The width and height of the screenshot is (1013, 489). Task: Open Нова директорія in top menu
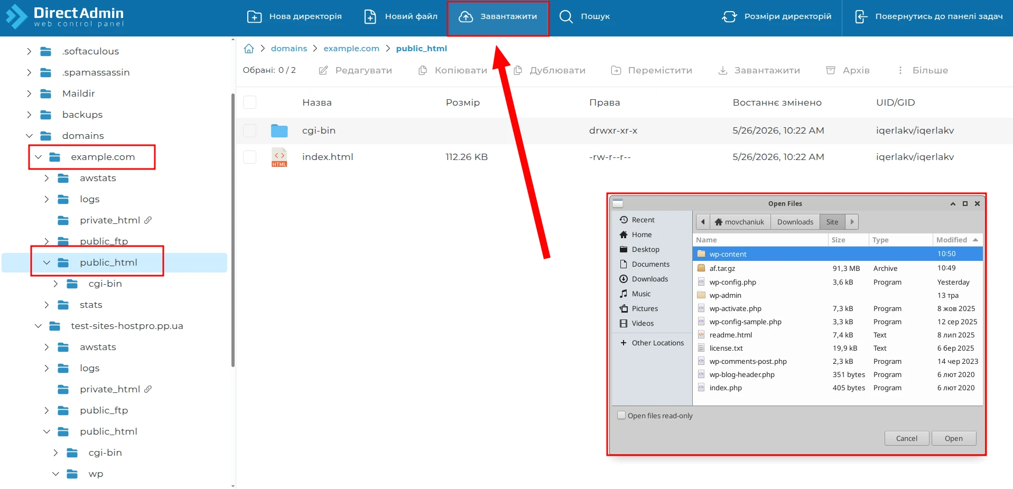[x=294, y=16]
